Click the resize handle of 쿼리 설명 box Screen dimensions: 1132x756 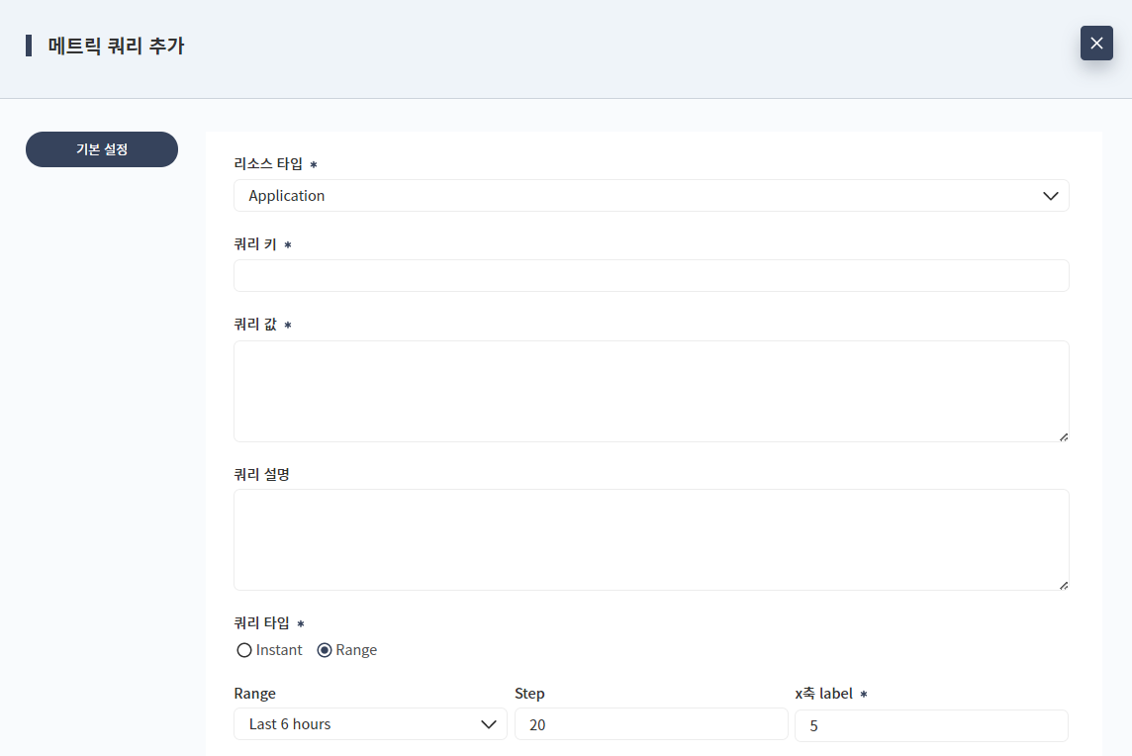tap(1064, 586)
